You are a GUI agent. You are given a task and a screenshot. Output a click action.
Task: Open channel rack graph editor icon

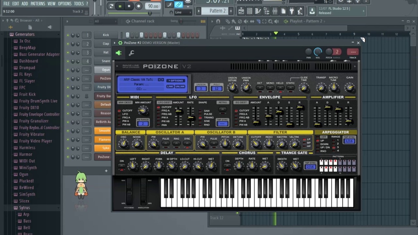click(203, 21)
